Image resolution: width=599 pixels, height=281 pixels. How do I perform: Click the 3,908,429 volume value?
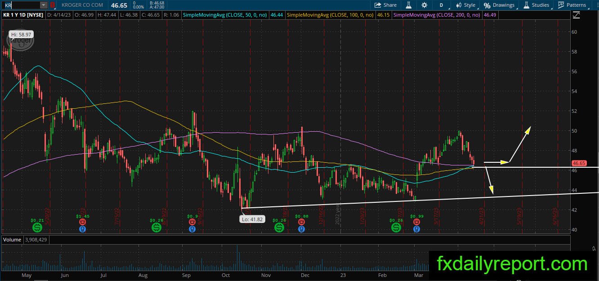(x=35, y=240)
